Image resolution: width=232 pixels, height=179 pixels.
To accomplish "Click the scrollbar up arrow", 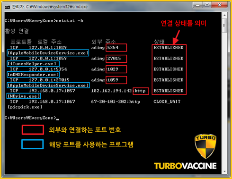I will tap(224, 16).
